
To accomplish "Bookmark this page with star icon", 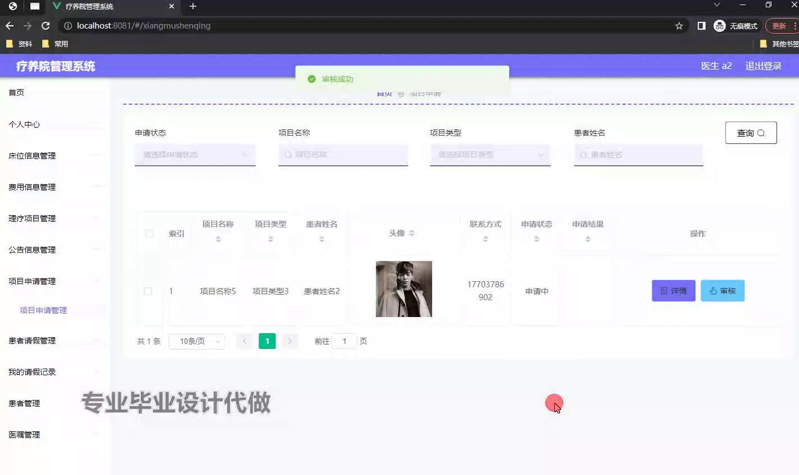I will click(679, 26).
